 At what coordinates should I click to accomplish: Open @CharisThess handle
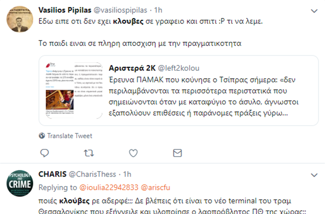pos(91,174)
